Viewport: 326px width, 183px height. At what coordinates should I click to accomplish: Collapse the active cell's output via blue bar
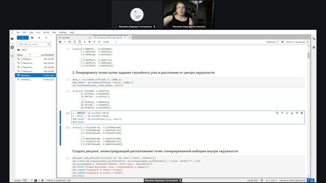(x=60, y=135)
